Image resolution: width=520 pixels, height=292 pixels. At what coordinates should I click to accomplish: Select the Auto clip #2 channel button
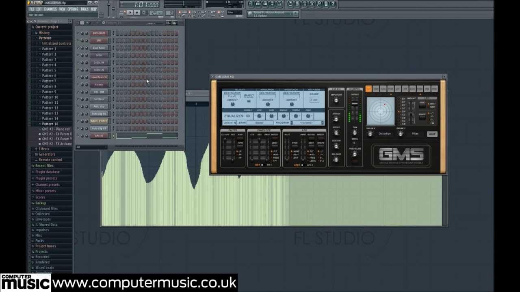tap(99, 114)
